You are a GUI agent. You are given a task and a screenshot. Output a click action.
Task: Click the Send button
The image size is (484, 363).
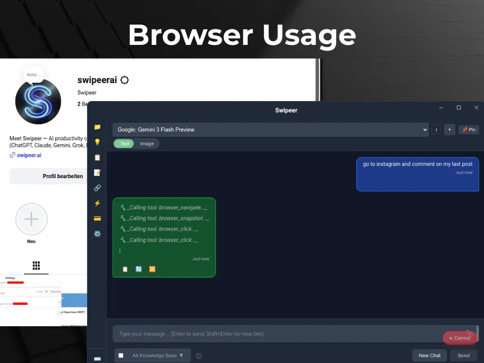[x=463, y=355]
